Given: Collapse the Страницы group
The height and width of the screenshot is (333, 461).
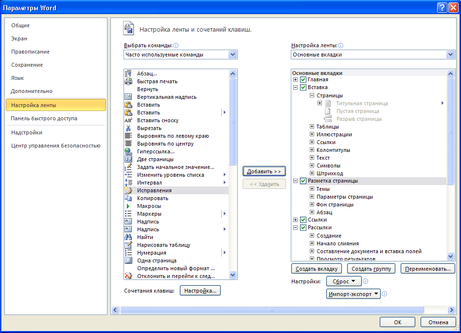Looking at the screenshot, I should click(312, 95).
